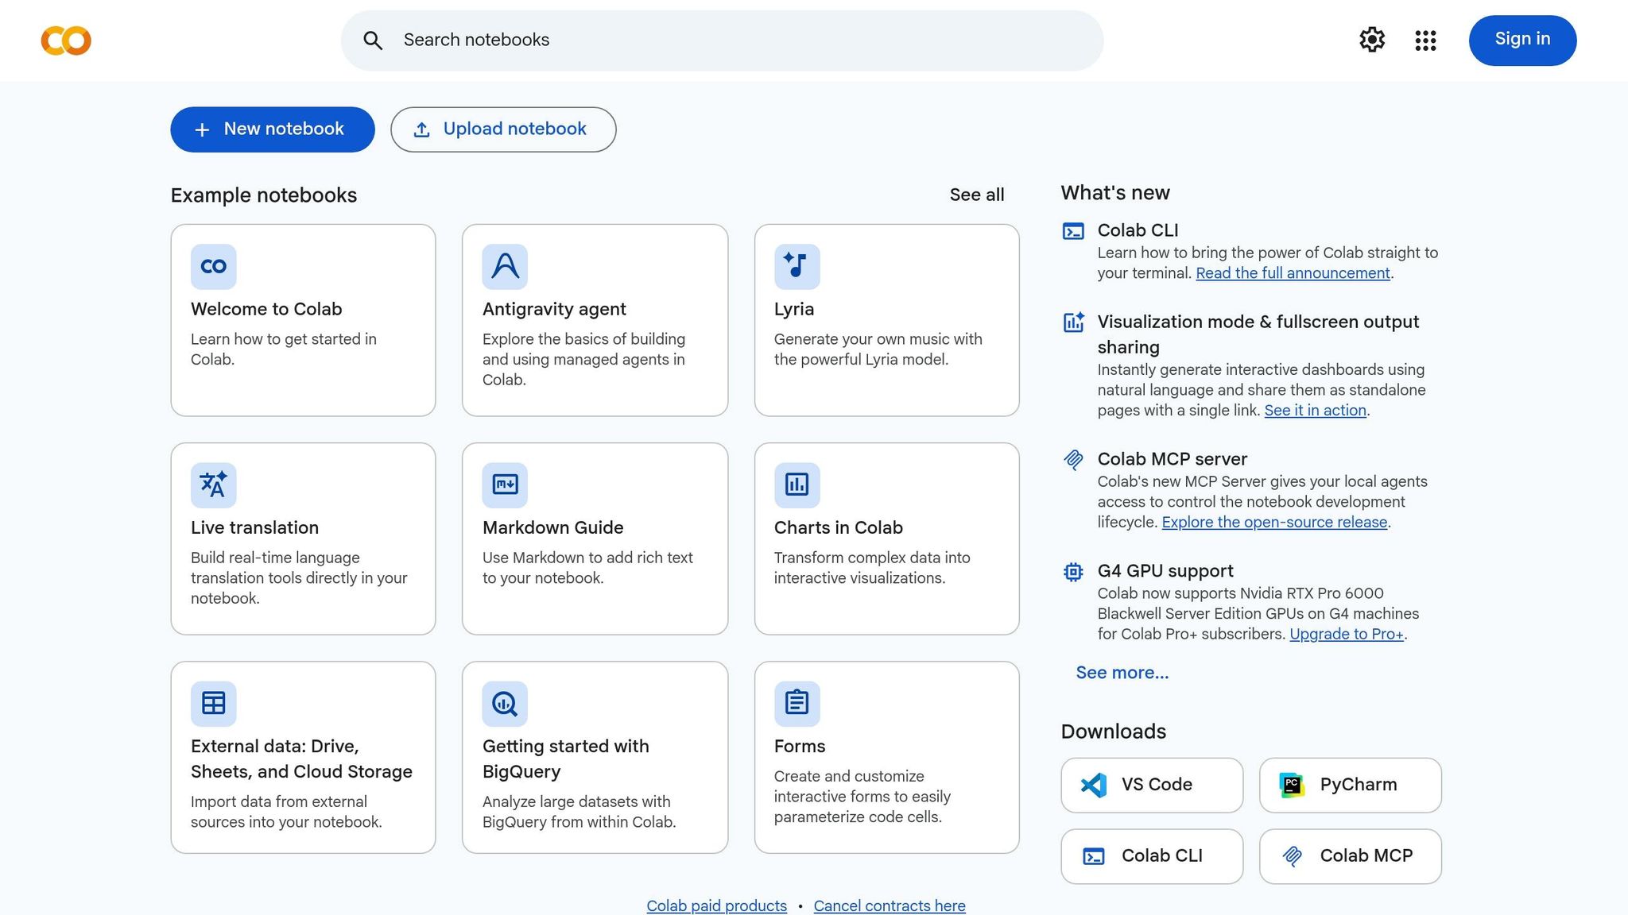Click the icon on the Colab MCP download
Viewport: 1628px width, 915px height.
click(x=1292, y=856)
